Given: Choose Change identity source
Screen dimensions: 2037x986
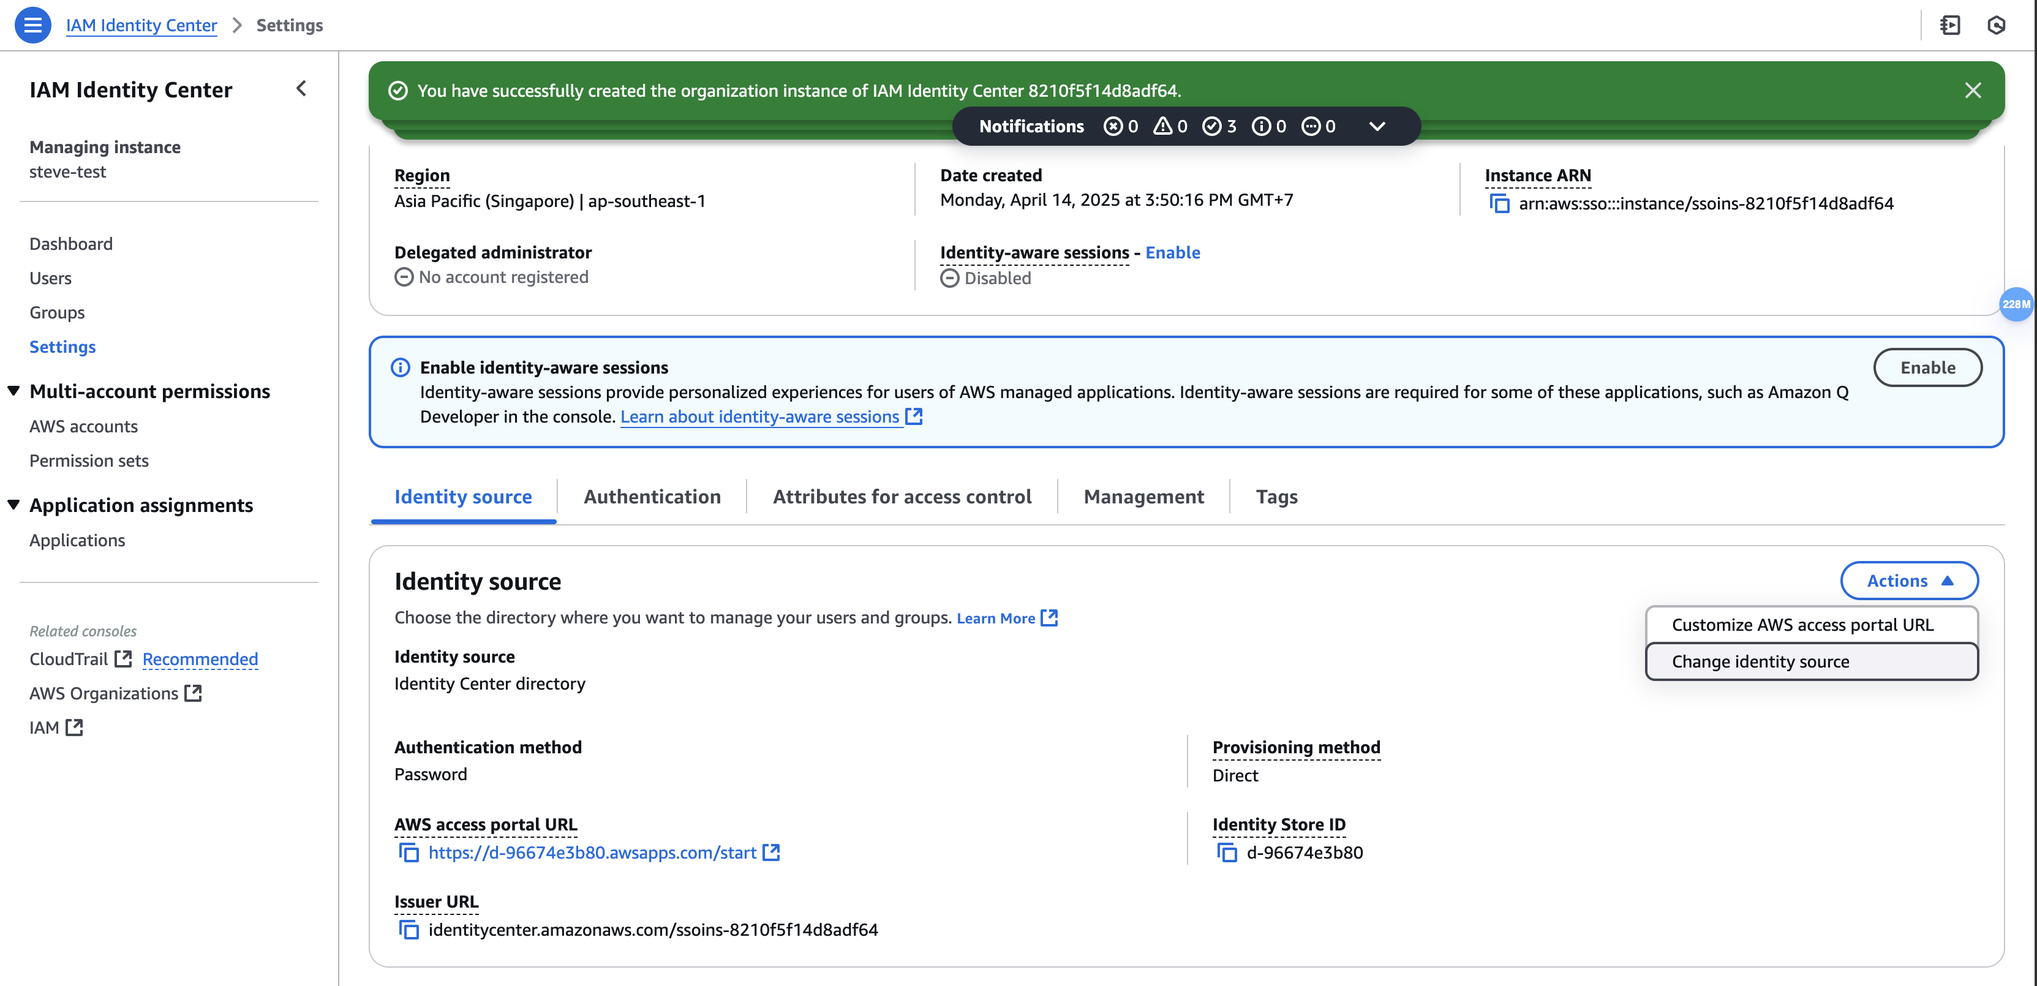Looking at the screenshot, I should [1811, 661].
